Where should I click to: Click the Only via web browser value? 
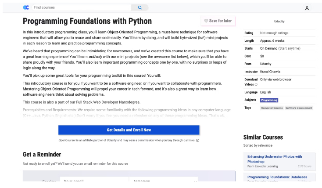[x=275, y=80]
